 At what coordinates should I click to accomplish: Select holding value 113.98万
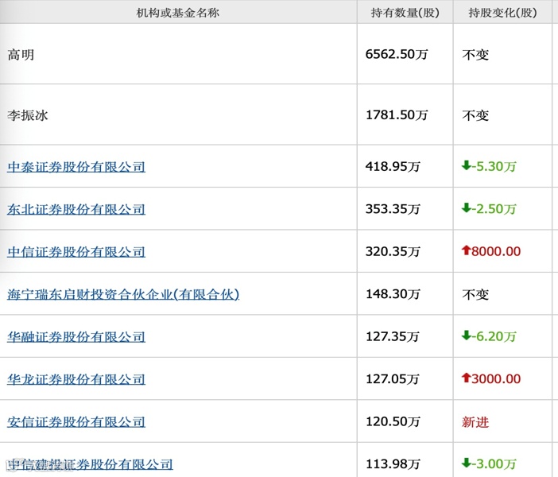pos(393,463)
